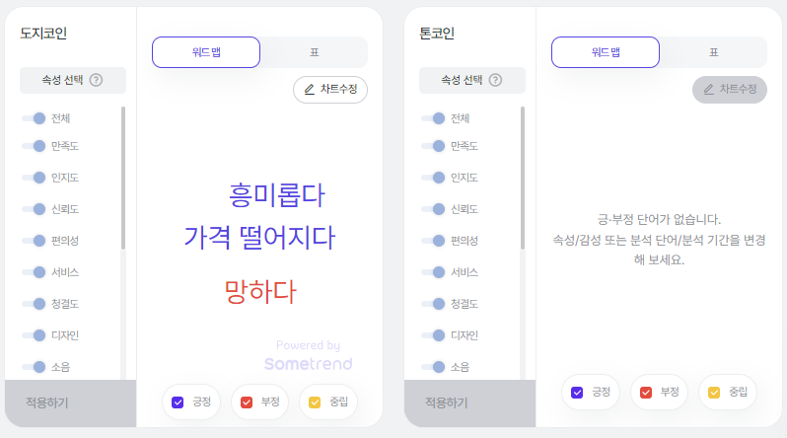Toggle 디자인 switch in 톤코인 panel
Screen dimensions: 787x438
(433, 335)
